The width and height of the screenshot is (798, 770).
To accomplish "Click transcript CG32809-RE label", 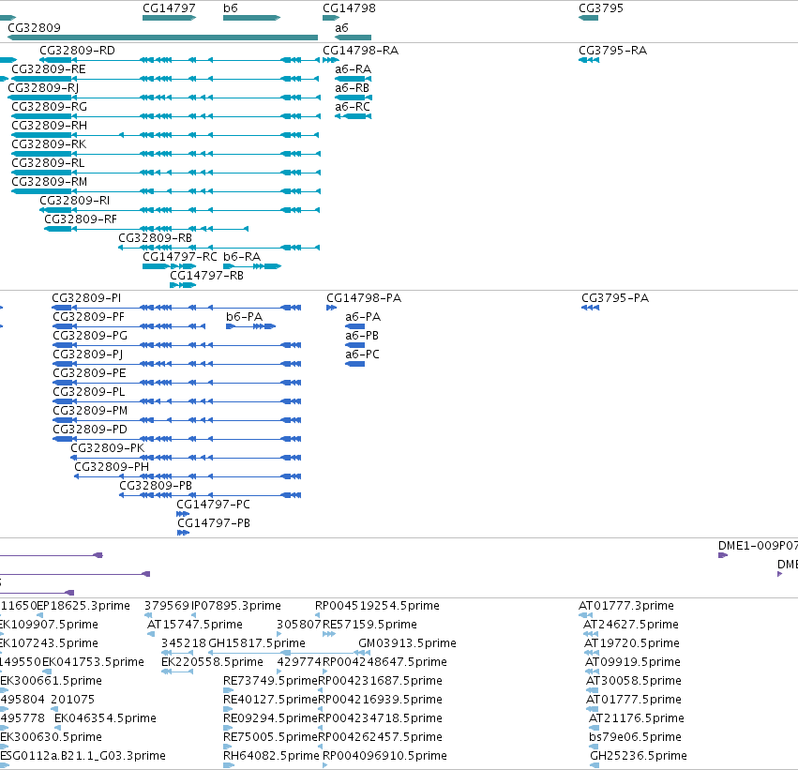I will [x=49, y=69].
